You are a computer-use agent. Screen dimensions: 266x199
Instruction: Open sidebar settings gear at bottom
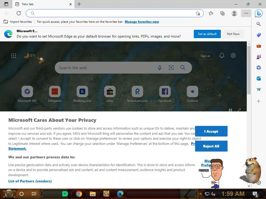pyautogui.click(x=259, y=183)
